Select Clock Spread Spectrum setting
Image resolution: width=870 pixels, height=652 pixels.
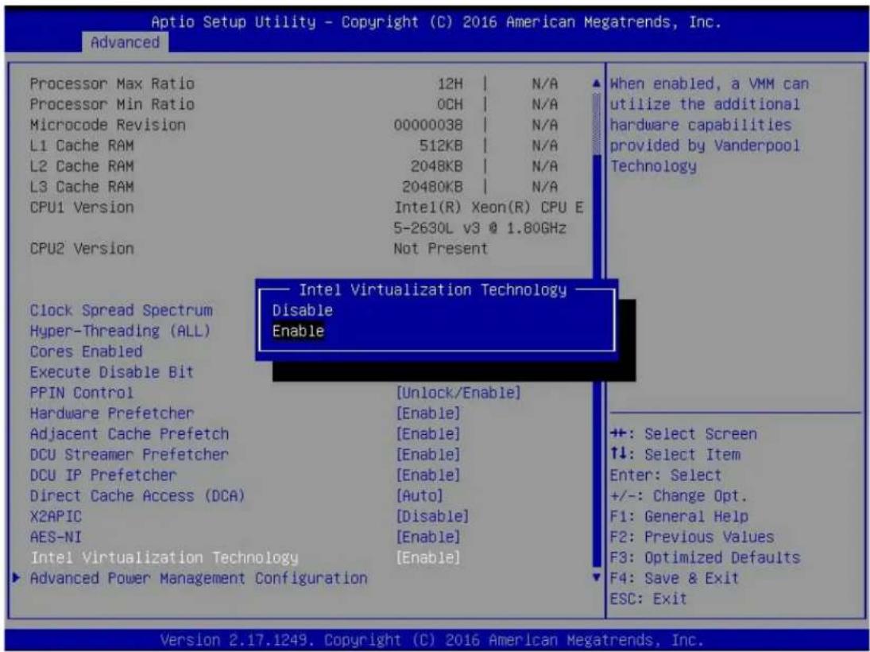[122, 310]
